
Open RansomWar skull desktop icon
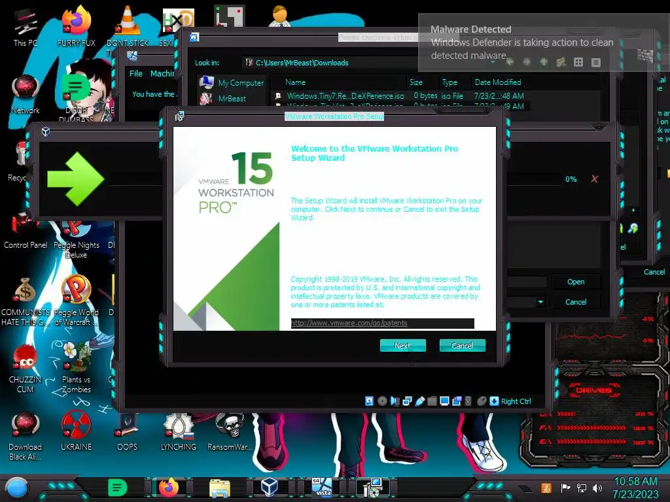click(230, 431)
